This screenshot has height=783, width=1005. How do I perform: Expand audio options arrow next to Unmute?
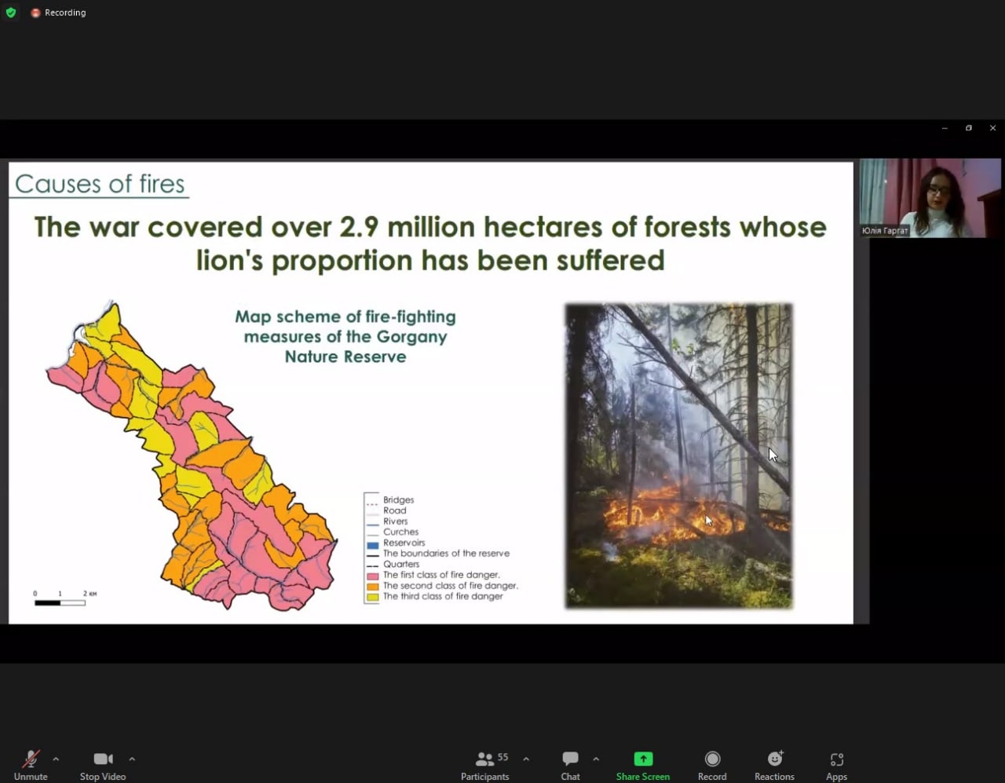(56, 759)
